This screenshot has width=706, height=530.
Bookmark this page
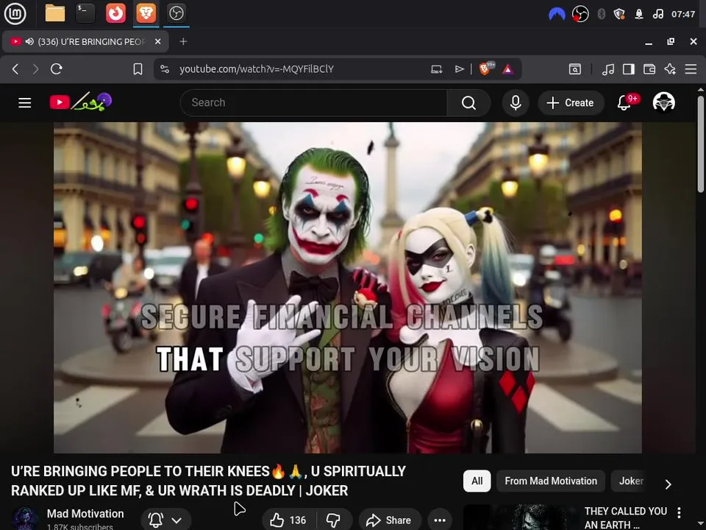[x=138, y=69]
